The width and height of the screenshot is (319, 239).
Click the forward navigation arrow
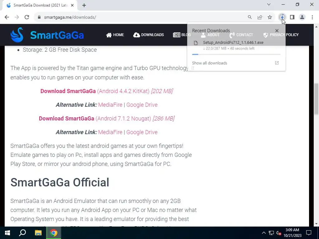coord(17,17)
